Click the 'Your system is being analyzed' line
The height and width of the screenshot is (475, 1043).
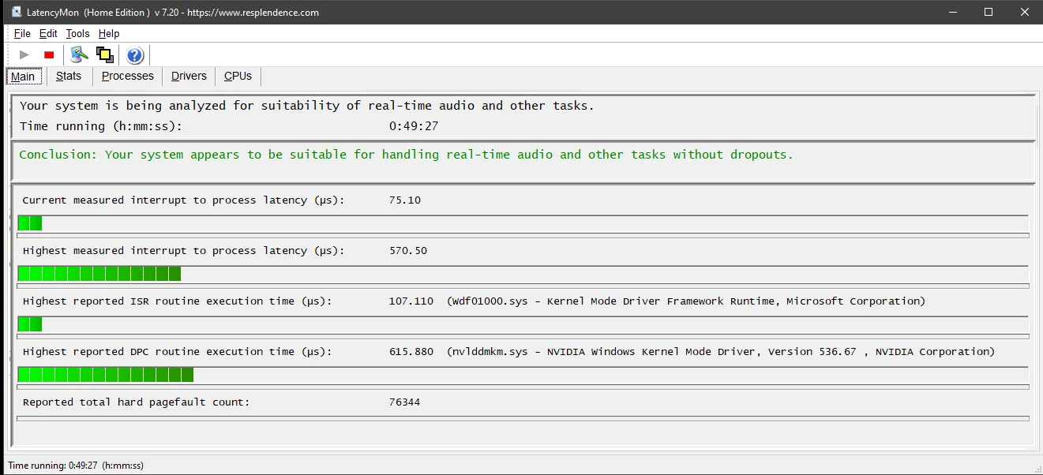pos(307,106)
